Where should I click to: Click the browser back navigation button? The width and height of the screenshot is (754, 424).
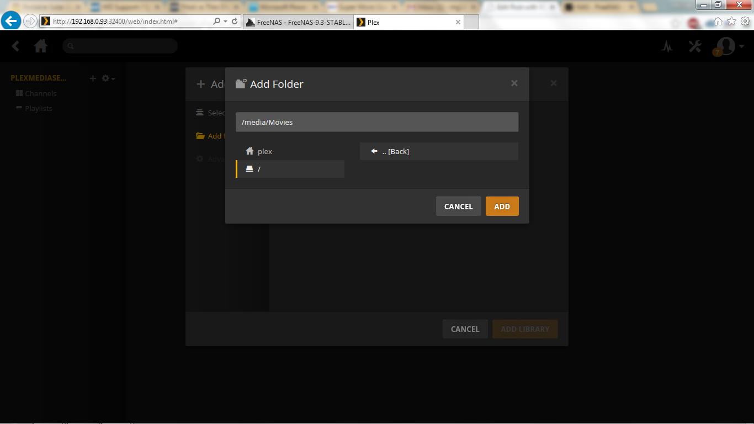click(x=11, y=22)
